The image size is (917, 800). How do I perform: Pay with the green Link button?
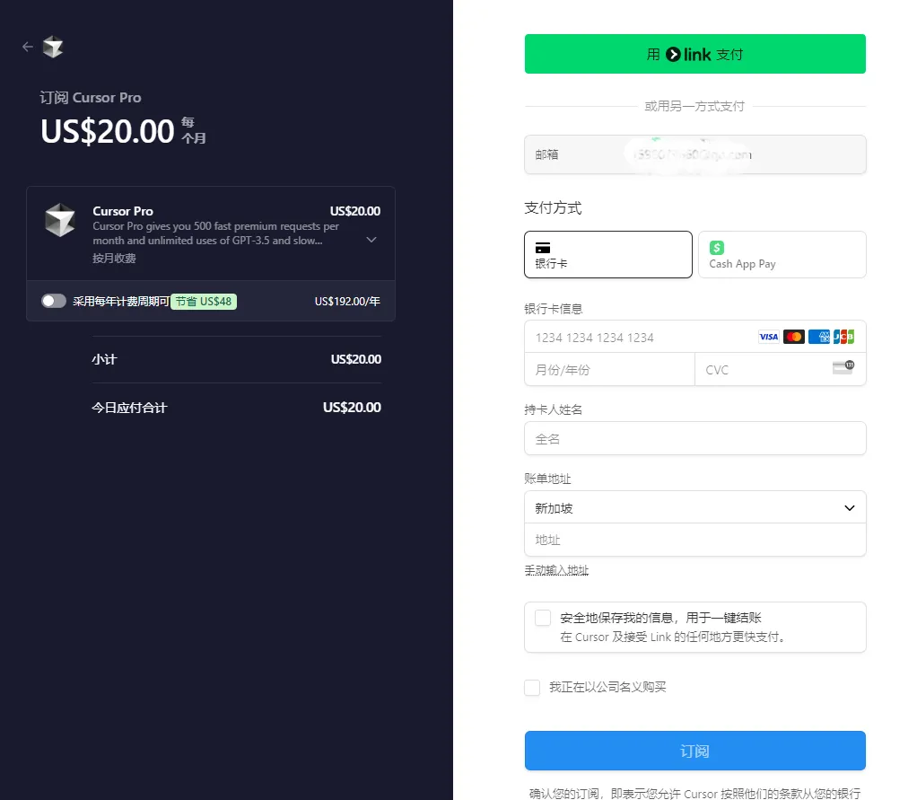(x=694, y=54)
